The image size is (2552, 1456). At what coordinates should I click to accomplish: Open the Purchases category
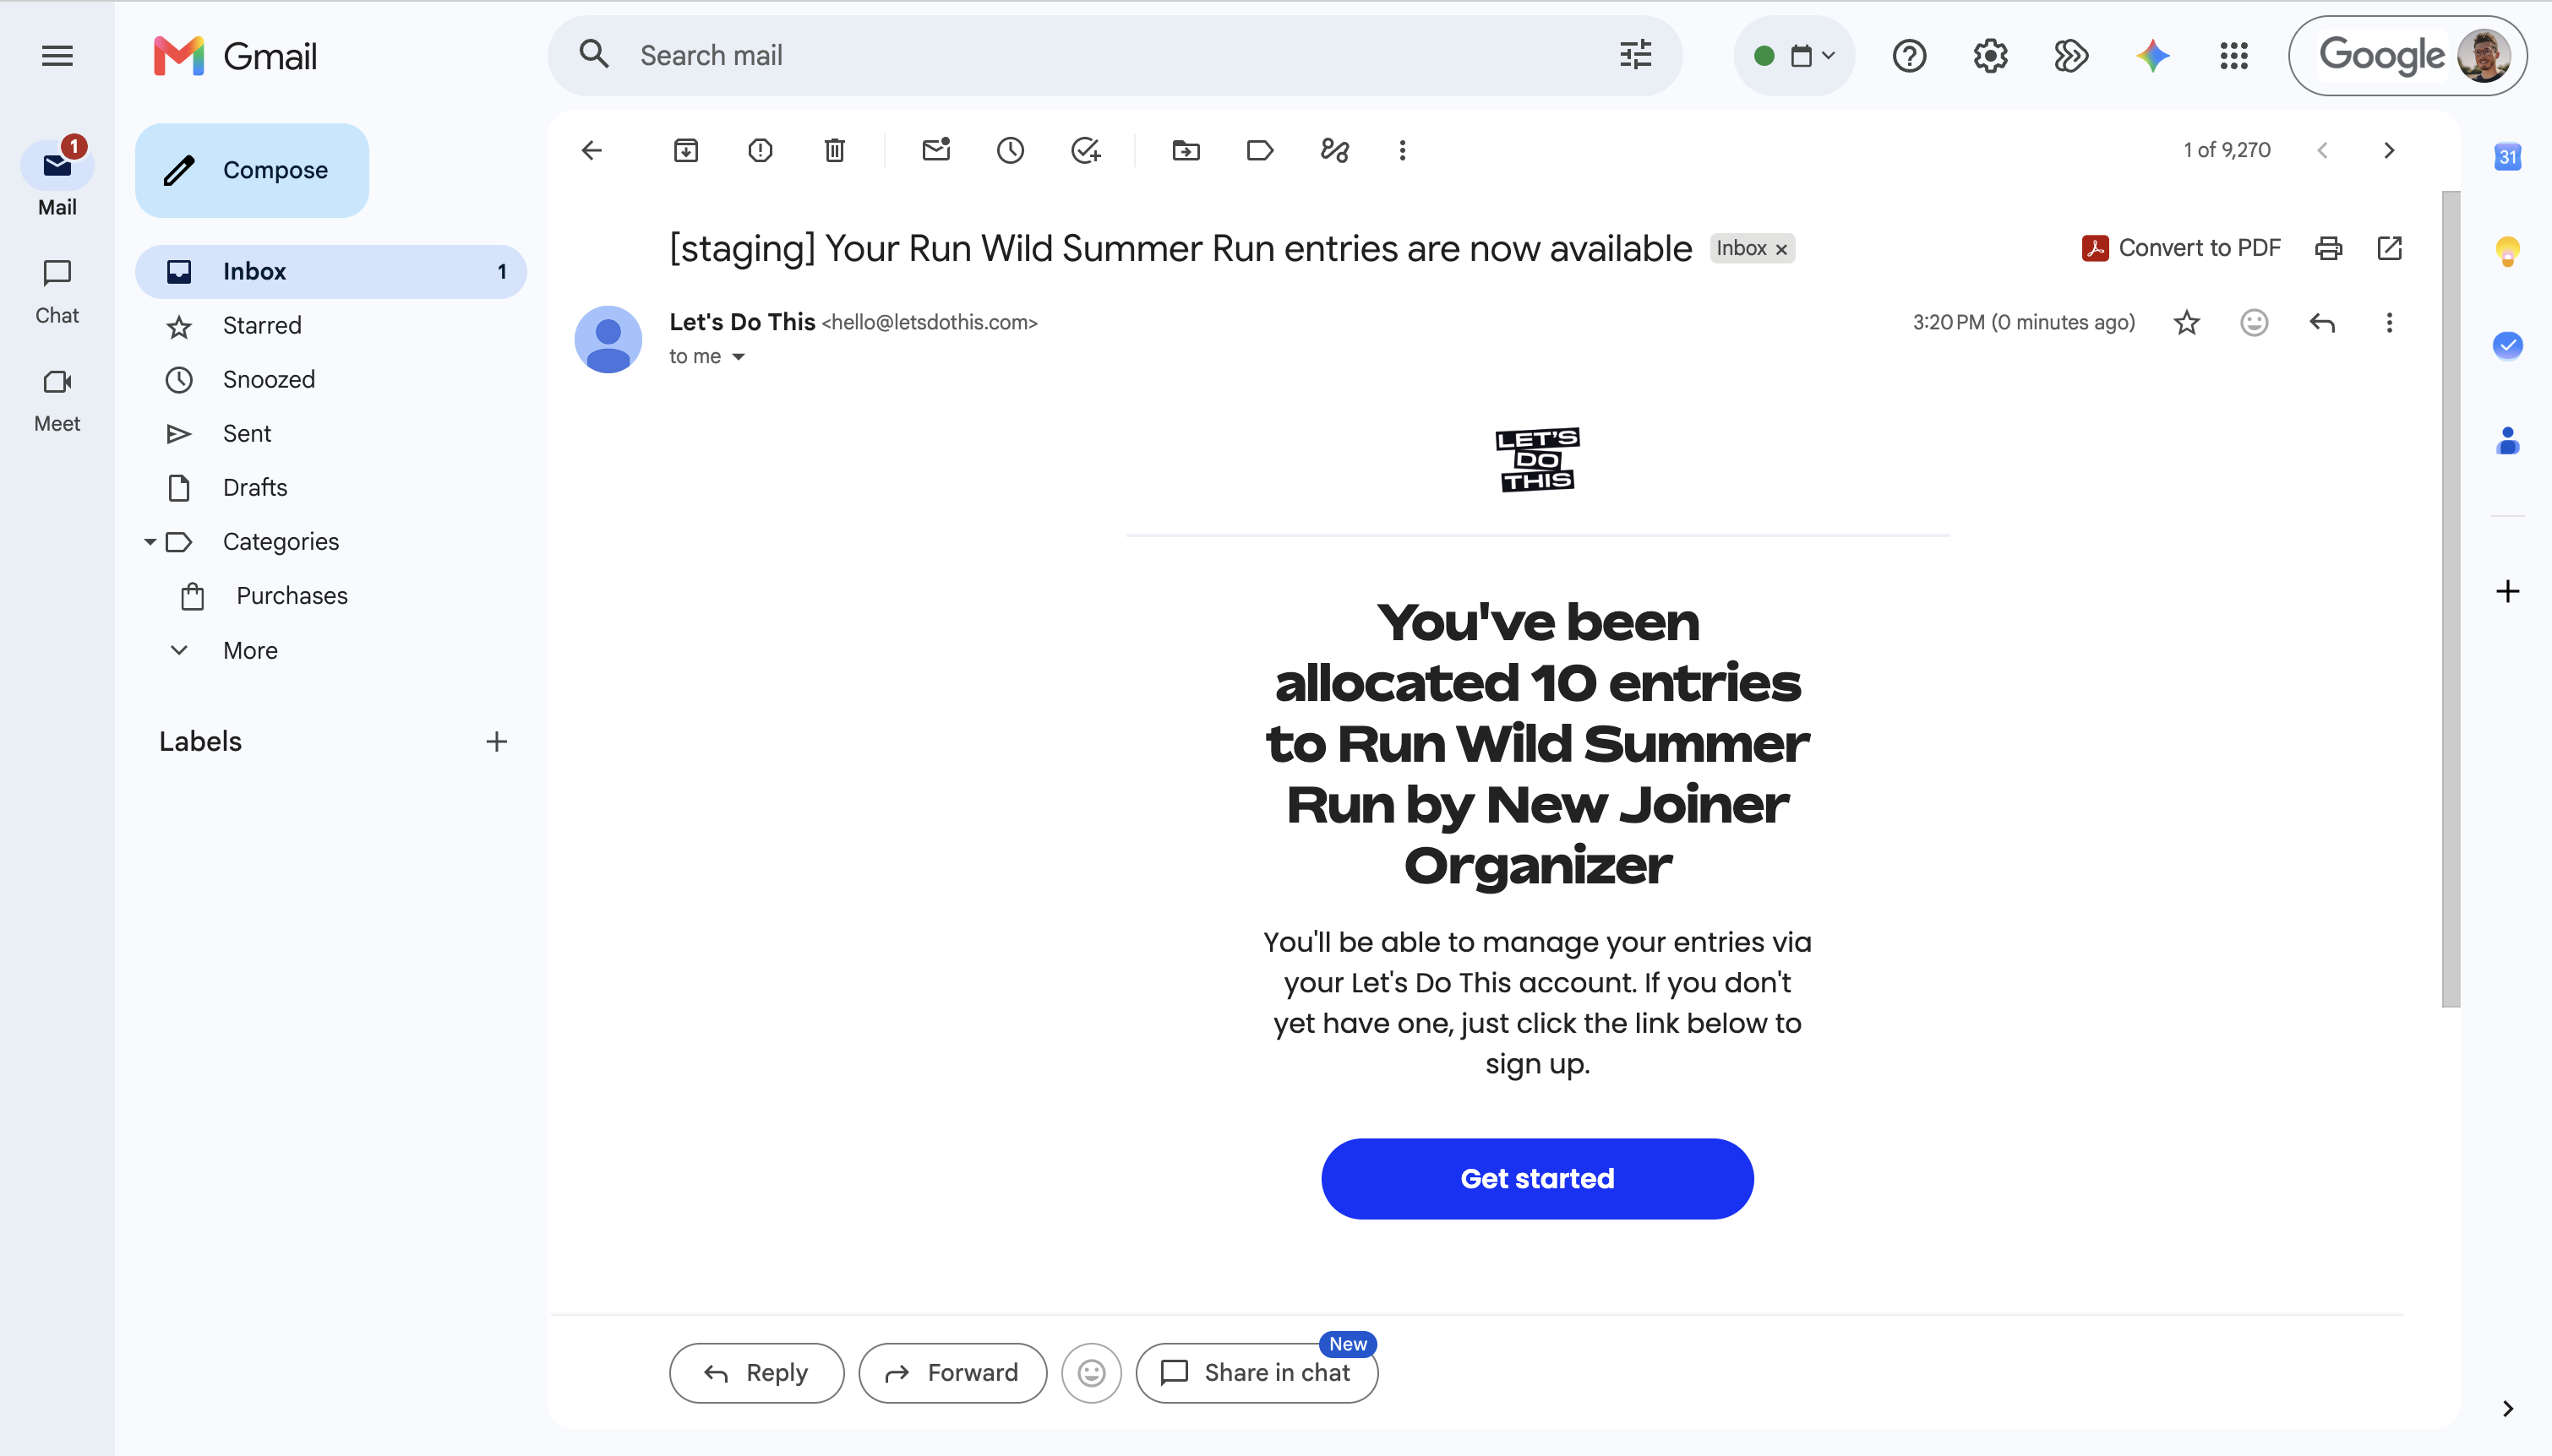pyautogui.click(x=331, y=595)
